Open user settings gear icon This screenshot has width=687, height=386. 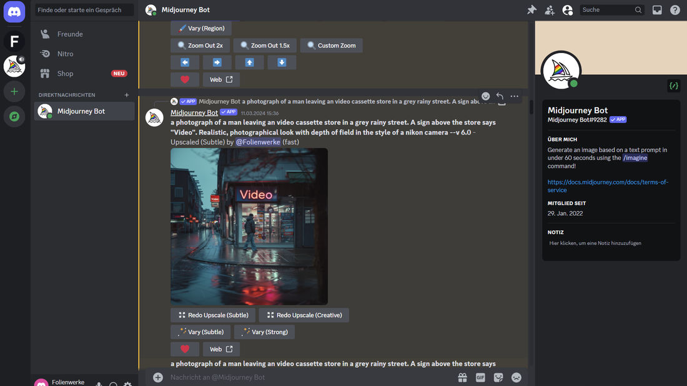pos(127,384)
